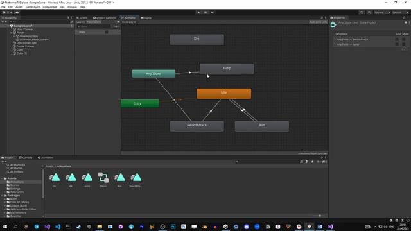Open the GameObject menu
411x231 pixels.
pos(33,7)
